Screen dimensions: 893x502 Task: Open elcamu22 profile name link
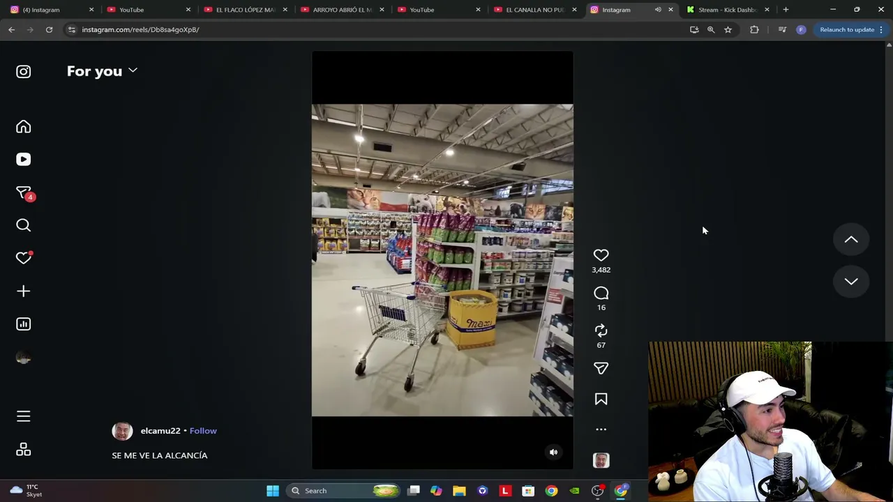pos(160,431)
